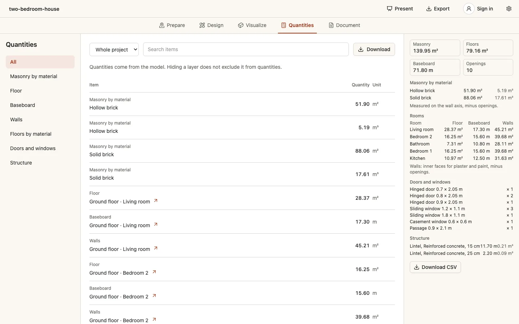Start Present mode
This screenshot has width=519, height=324.
400,9
